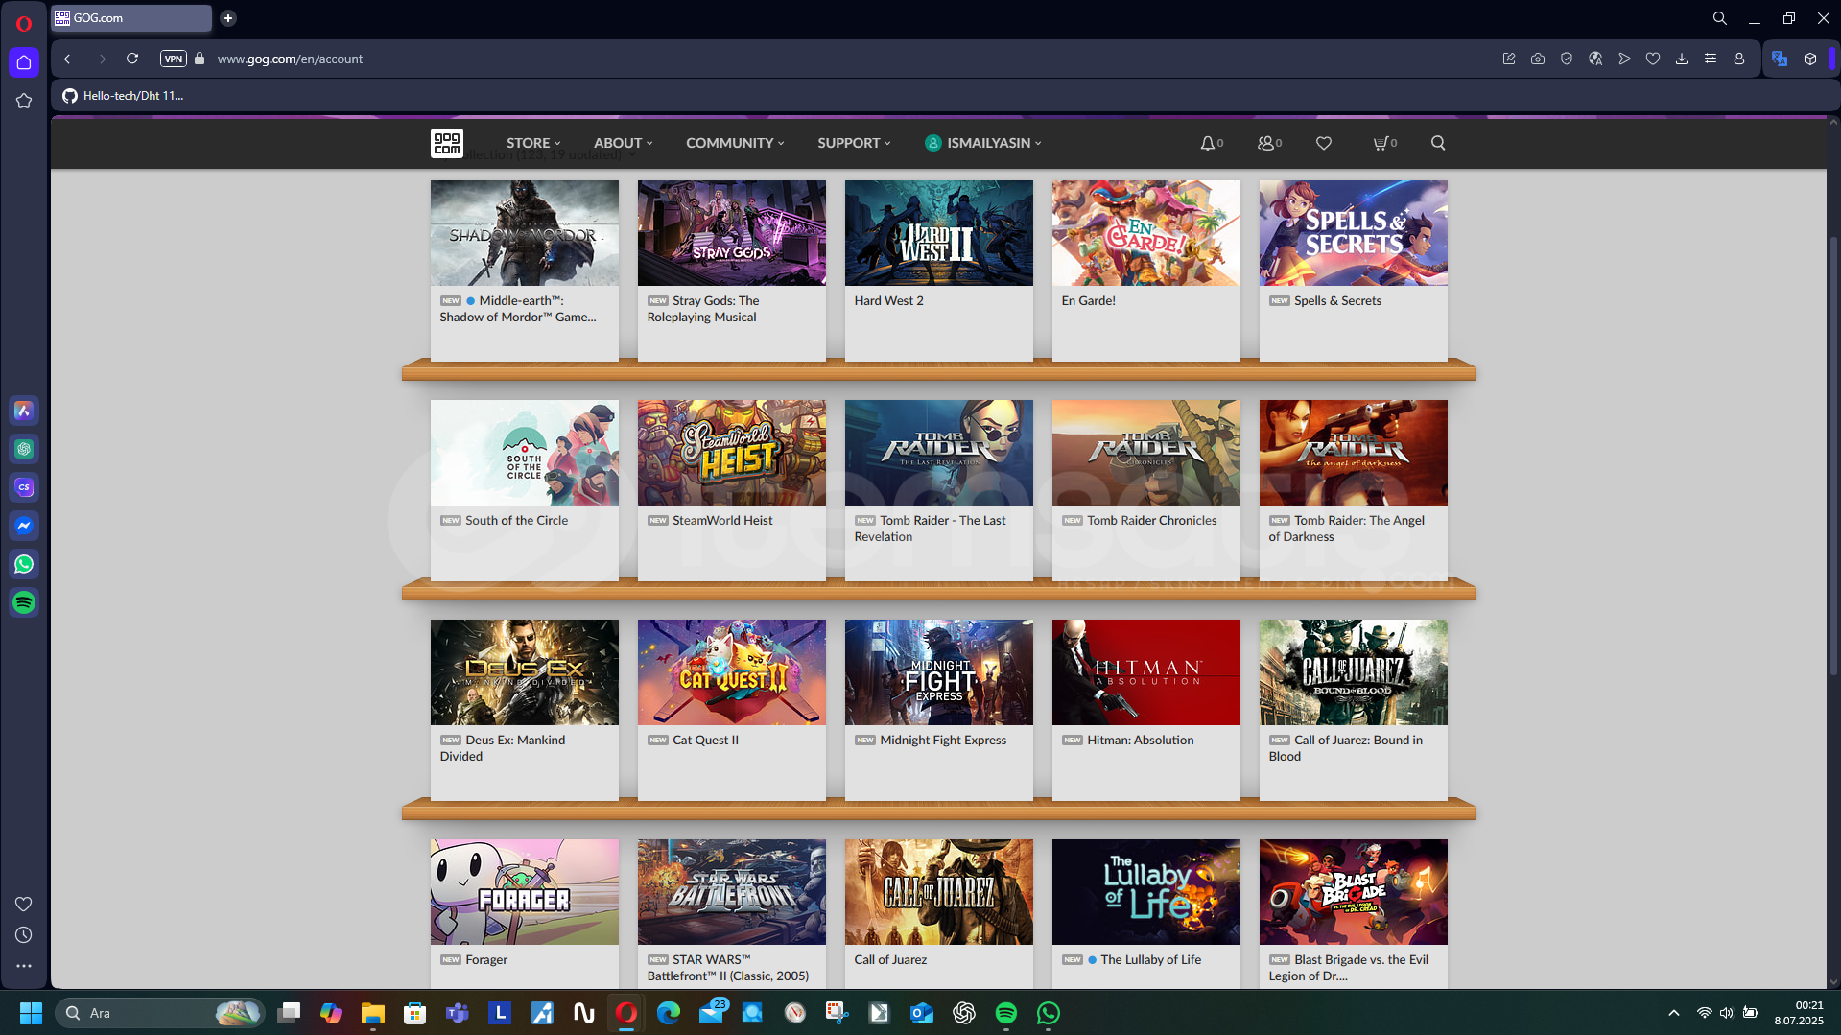Open Easy Setup sliders icon

coord(1711,59)
